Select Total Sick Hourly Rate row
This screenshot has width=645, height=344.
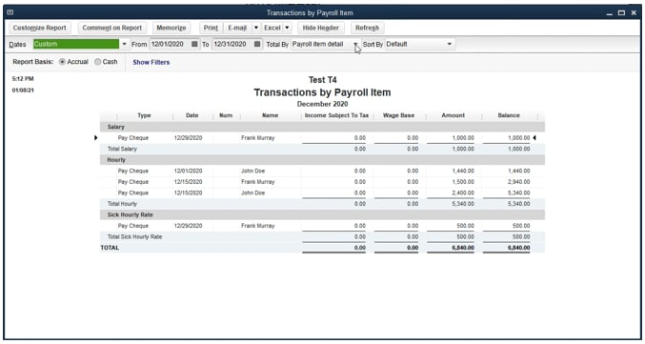[322, 236]
